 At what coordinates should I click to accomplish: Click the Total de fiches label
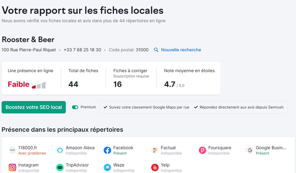click(83, 71)
